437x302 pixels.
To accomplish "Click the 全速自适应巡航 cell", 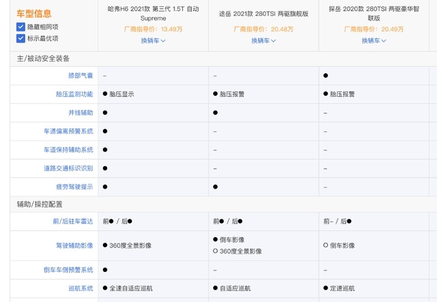I will 131,288.
